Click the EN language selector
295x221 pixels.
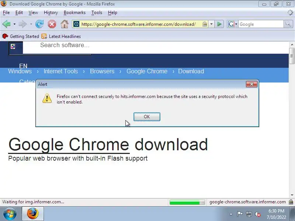pos(23,66)
